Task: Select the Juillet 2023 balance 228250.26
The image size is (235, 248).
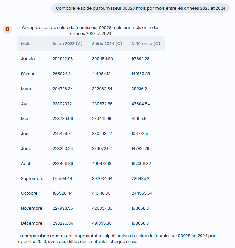Action: 63,149
